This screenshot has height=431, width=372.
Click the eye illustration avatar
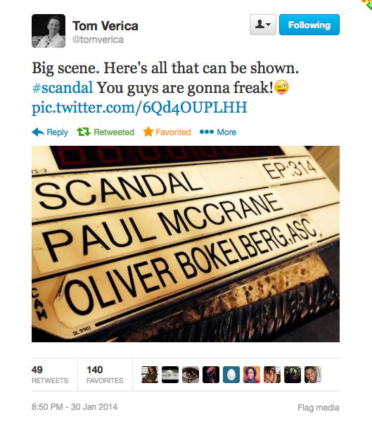tap(191, 375)
